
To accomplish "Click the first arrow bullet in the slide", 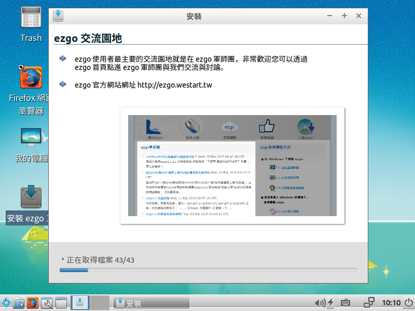I will click(x=63, y=58).
